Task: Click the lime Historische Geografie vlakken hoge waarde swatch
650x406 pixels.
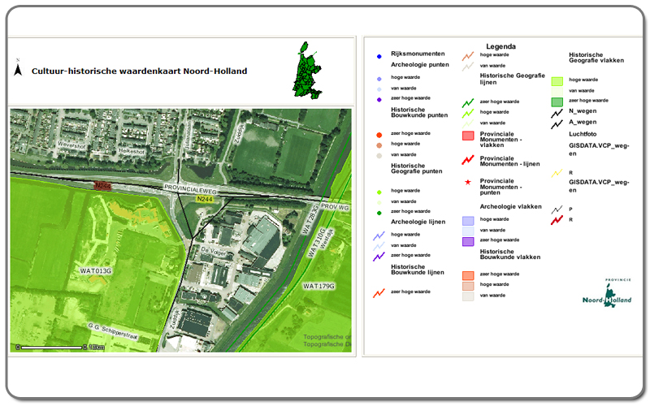Action: coord(557,81)
